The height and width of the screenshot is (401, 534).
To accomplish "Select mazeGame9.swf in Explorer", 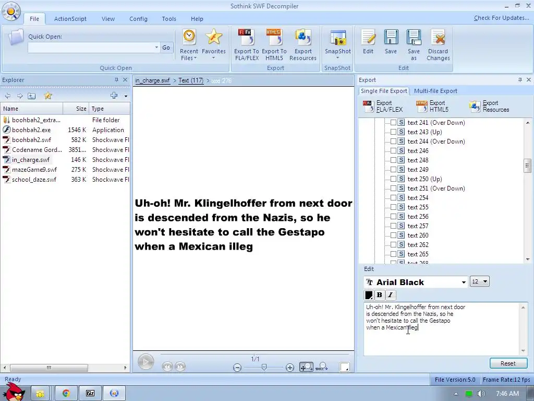I will pos(34,170).
